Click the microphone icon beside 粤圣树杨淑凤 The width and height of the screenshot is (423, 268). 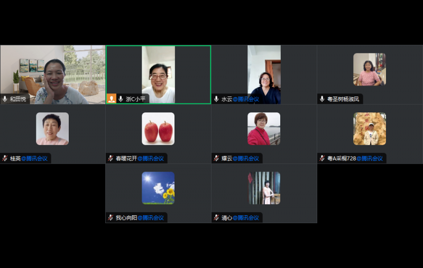[x=322, y=99]
